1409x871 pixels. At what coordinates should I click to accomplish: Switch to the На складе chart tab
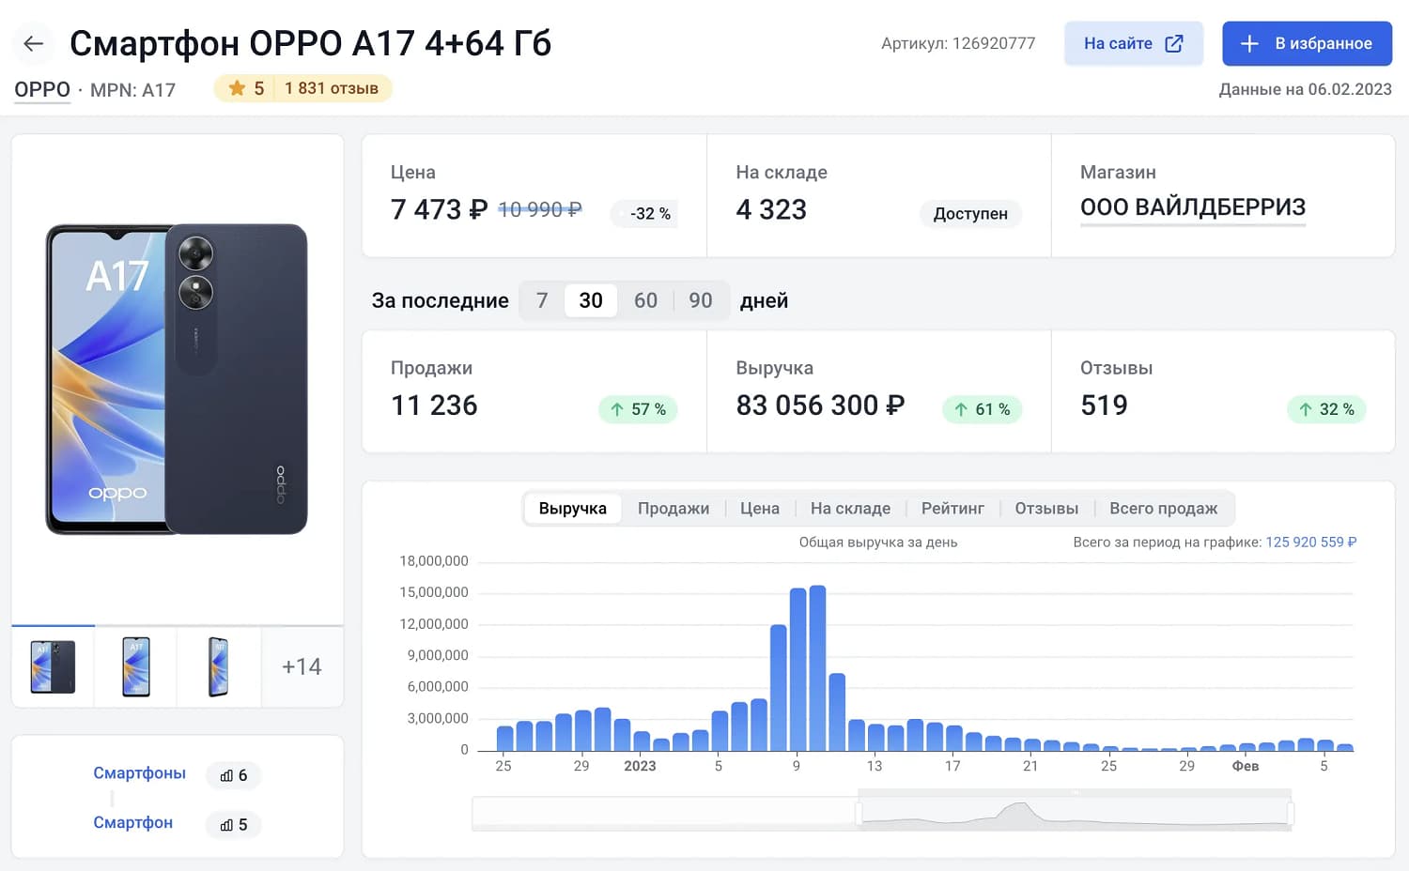pyautogui.click(x=850, y=508)
